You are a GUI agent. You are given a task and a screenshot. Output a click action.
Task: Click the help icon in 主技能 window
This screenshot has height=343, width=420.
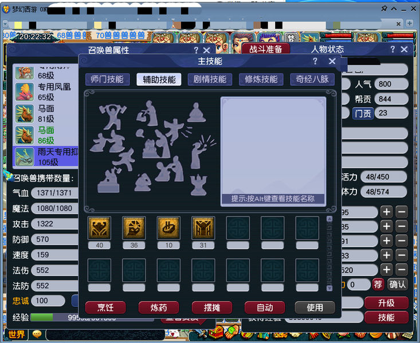coord(315,61)
